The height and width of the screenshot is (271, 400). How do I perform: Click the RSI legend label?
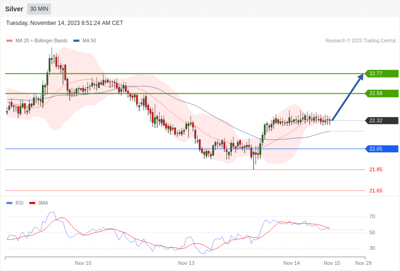click(19, 203)
